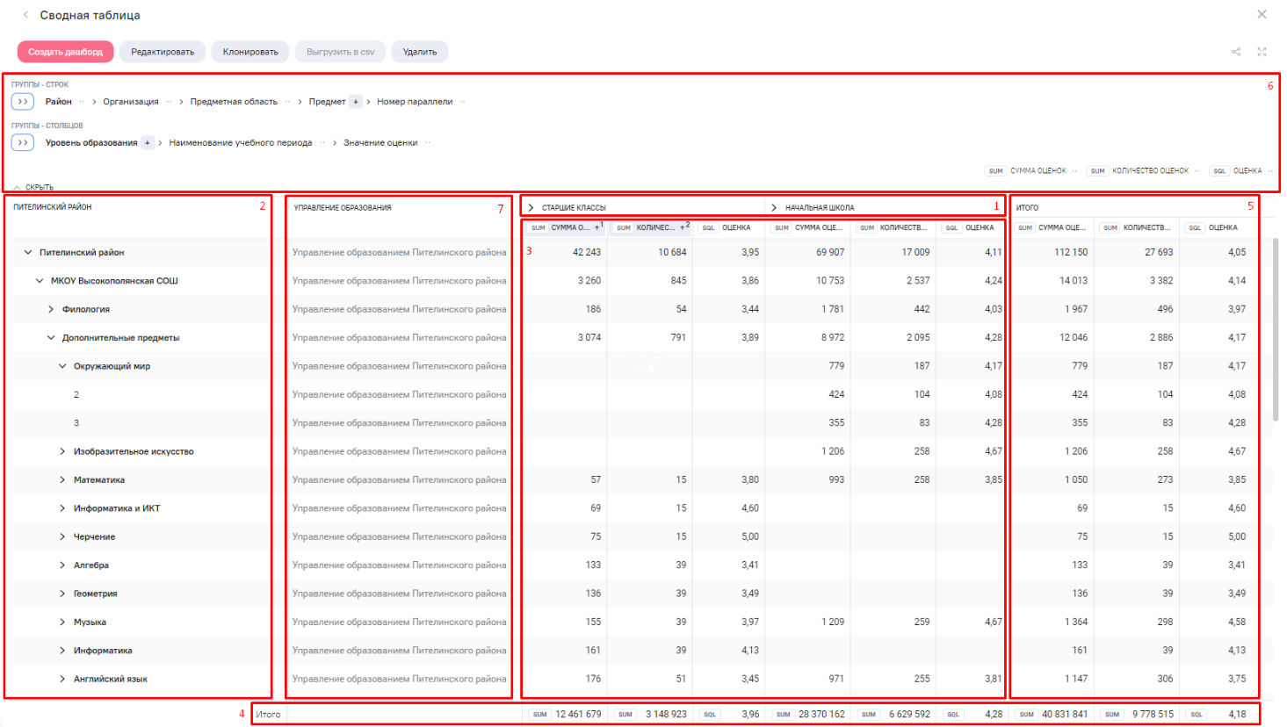Screen dimensions: 1287x727
Task: Click sort arrow next to Уровень образования
Action: pyautogui.click(x=148, y=143)
